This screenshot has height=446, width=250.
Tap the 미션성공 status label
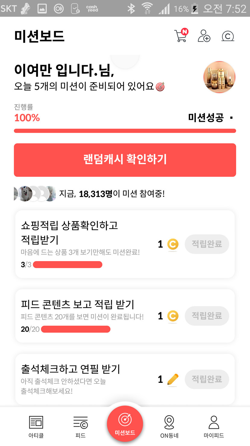click(206, 118)
